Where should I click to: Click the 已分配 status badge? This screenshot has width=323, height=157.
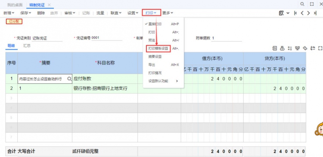coord(14,22)
